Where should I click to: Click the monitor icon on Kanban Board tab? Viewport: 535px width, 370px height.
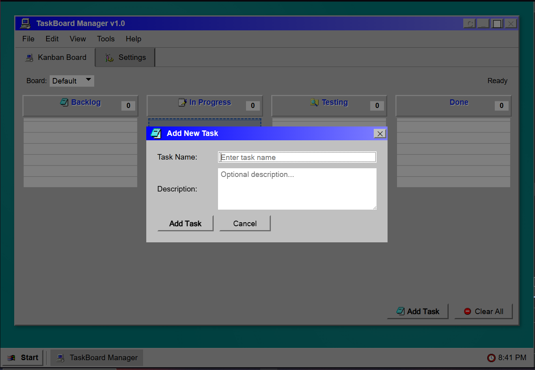29,57
